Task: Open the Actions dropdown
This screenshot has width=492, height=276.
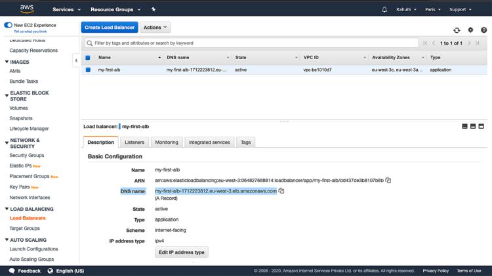Action: tap(155, 28)
